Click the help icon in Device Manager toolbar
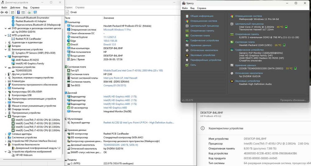The height and width of the screenshot is (166, 311). (x=18, y=12)
